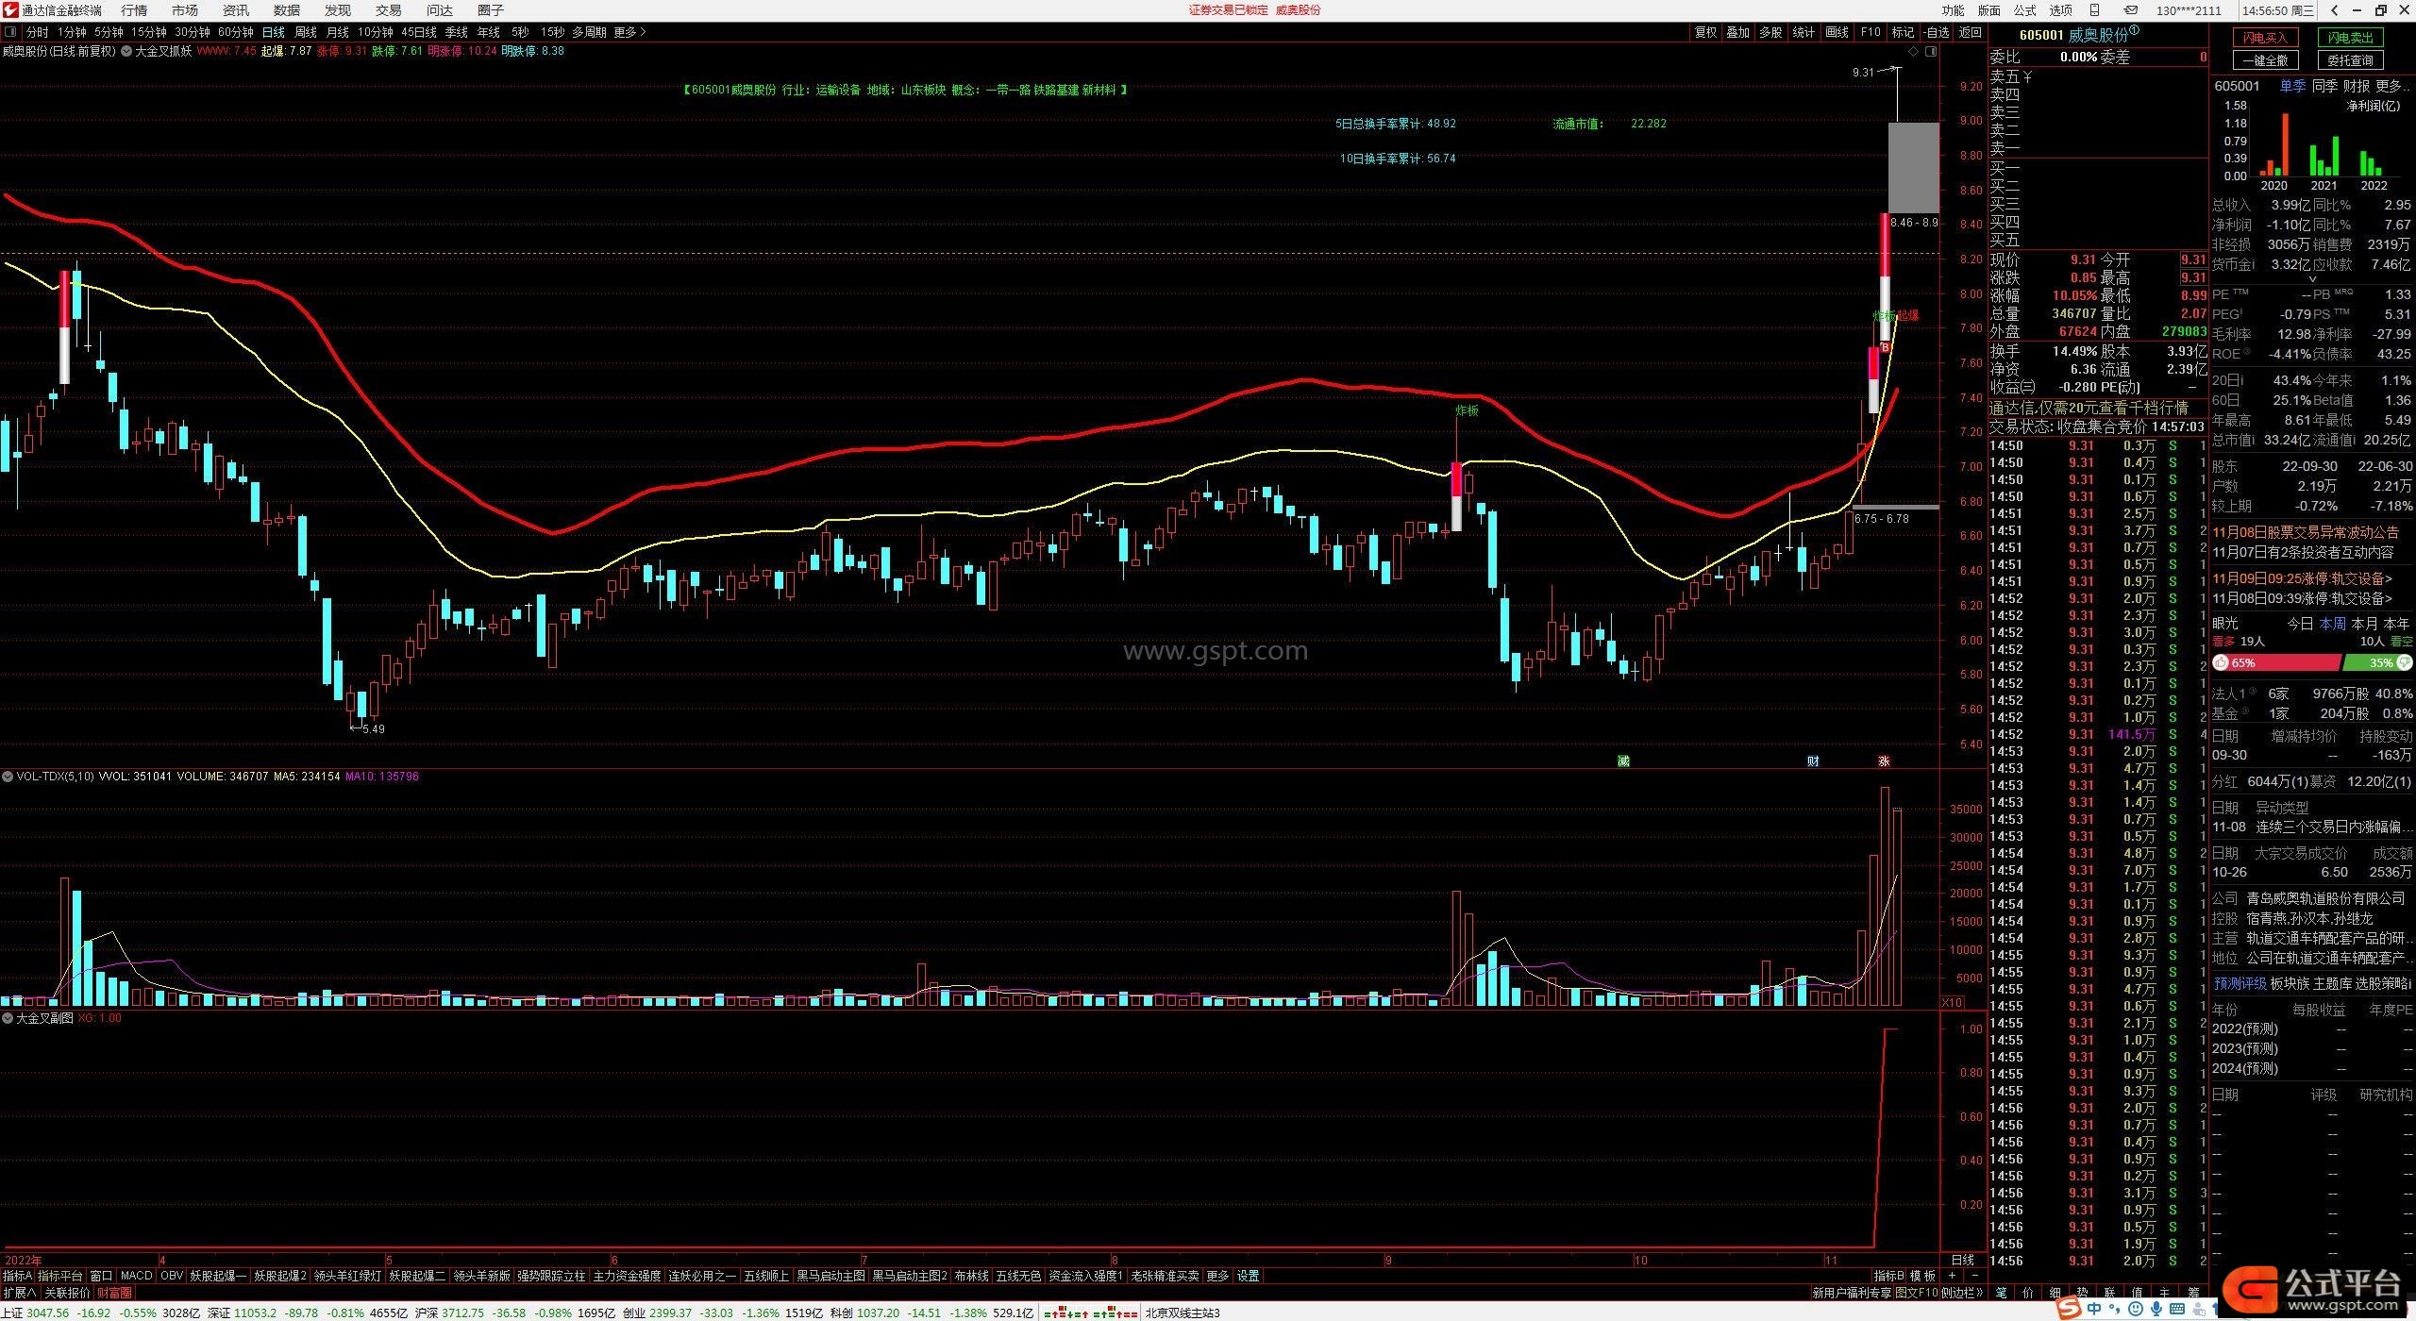This screenshot has height=1321, width=2416.
Task: Select the 妖股起爆一 indicator tab
Action: click(218, 1276)
